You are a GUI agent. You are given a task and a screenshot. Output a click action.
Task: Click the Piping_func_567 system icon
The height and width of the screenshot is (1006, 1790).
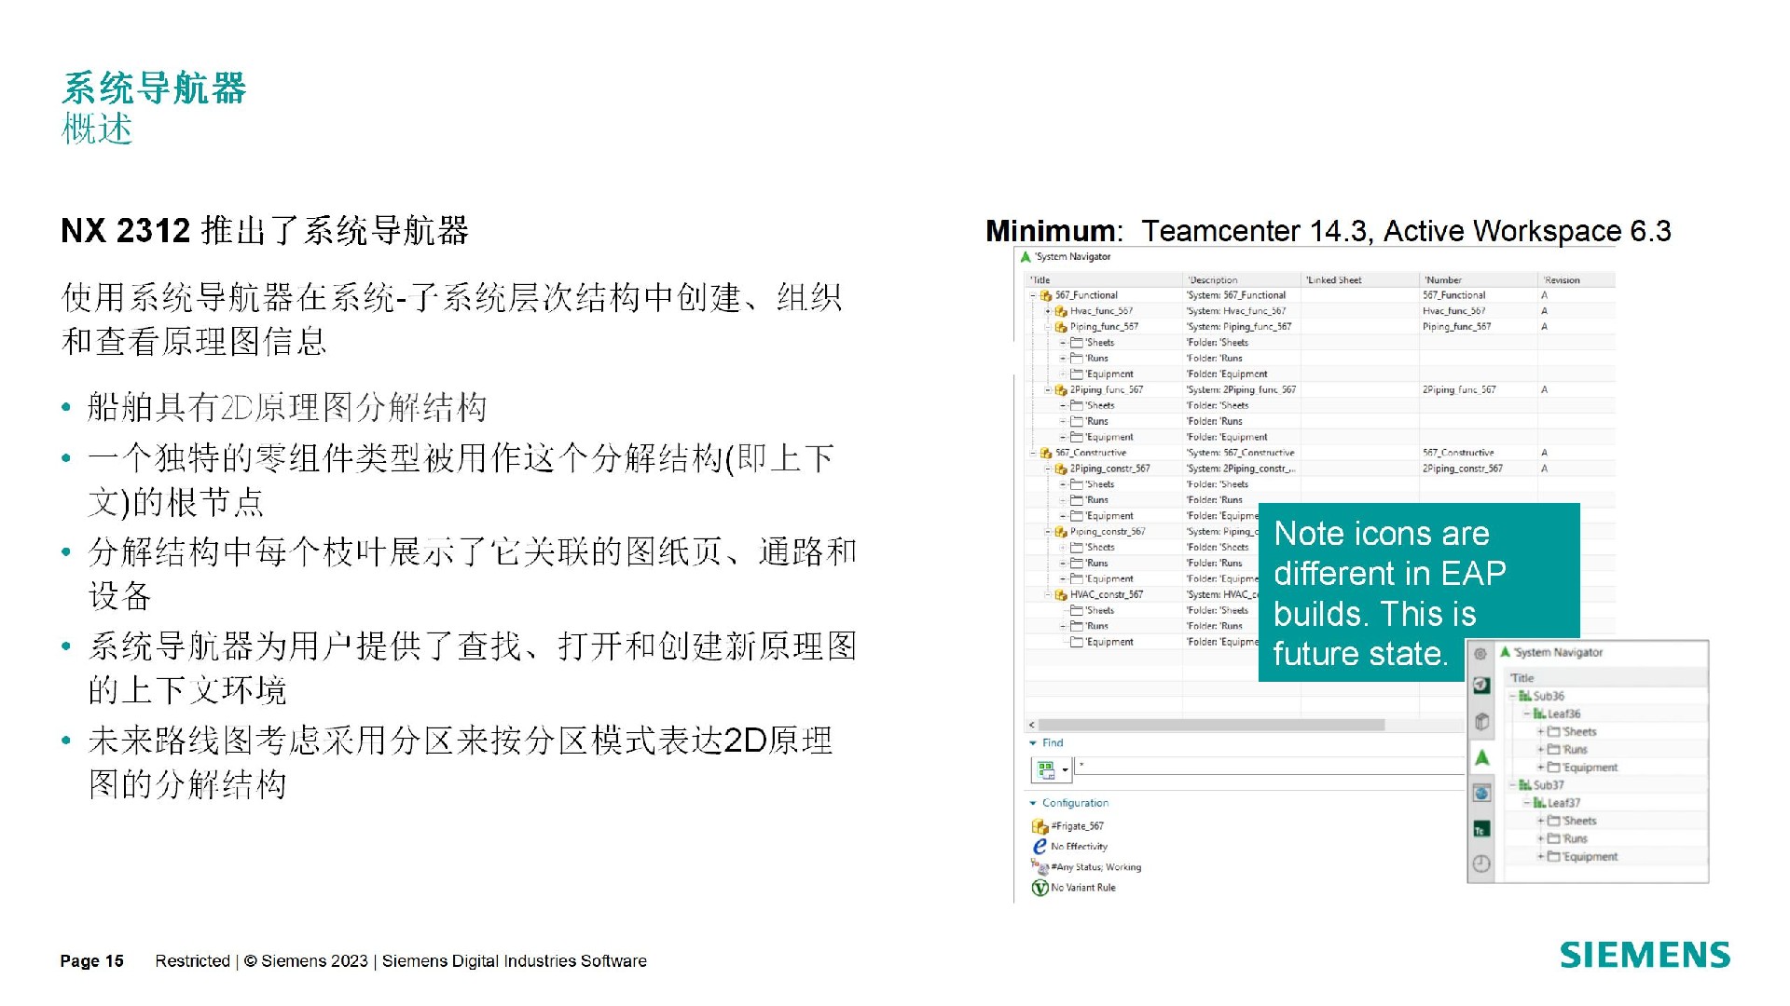1061,328
